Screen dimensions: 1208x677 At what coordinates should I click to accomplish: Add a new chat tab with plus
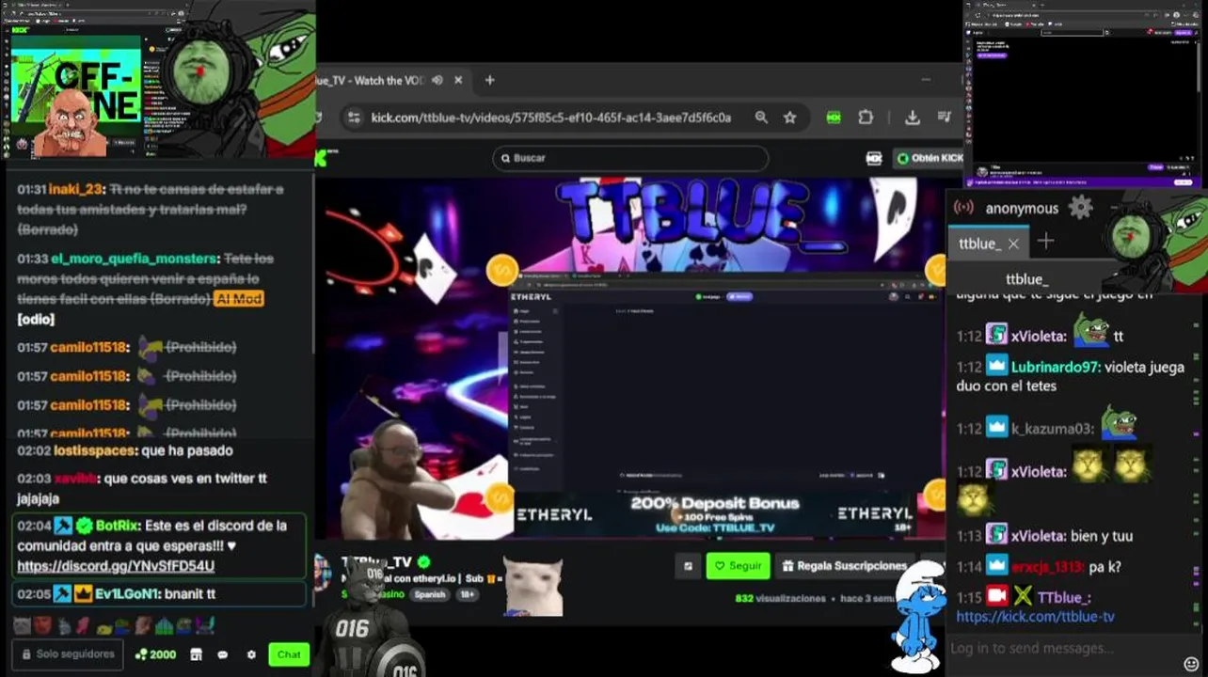point(1045,242)
